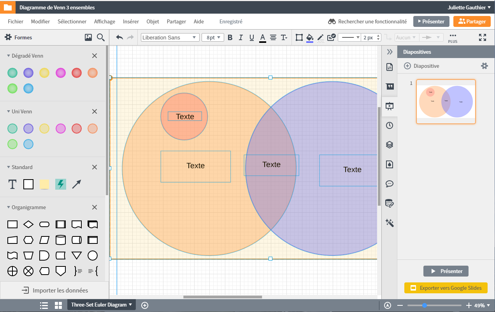This screenshot has width=495, height=312.
Task: Open the Comments panel
Action: pos(390,184)
